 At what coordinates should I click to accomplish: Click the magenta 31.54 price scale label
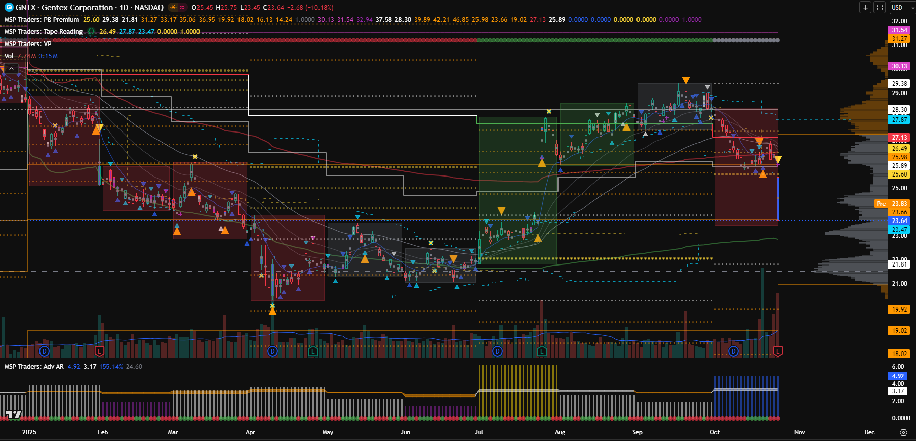pos(899,30)
